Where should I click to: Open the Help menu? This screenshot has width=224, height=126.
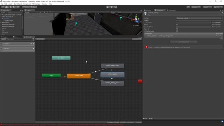[x=50, y=4]
